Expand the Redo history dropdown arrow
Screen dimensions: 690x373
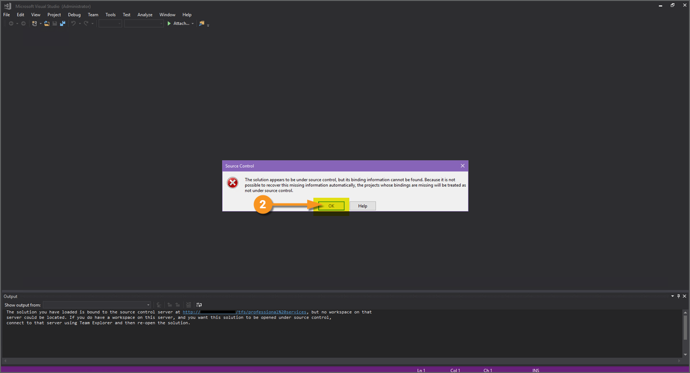tap(92, 23)
